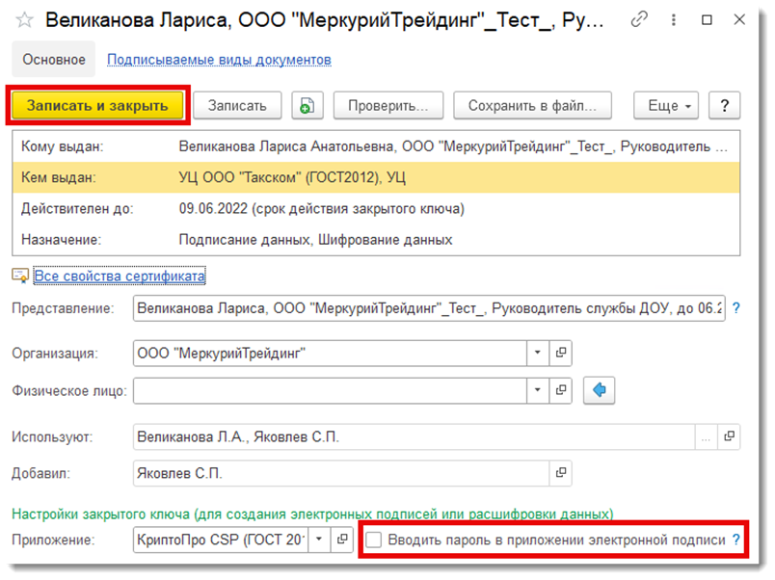Click the blue left arrow fill button
The width and height of the screenshot is (775, 580).
[x=599, y=390]
